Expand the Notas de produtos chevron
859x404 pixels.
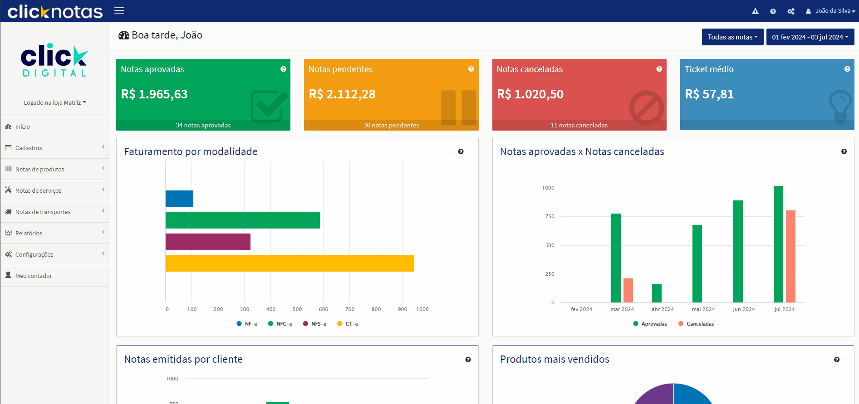tap(103, 168)
